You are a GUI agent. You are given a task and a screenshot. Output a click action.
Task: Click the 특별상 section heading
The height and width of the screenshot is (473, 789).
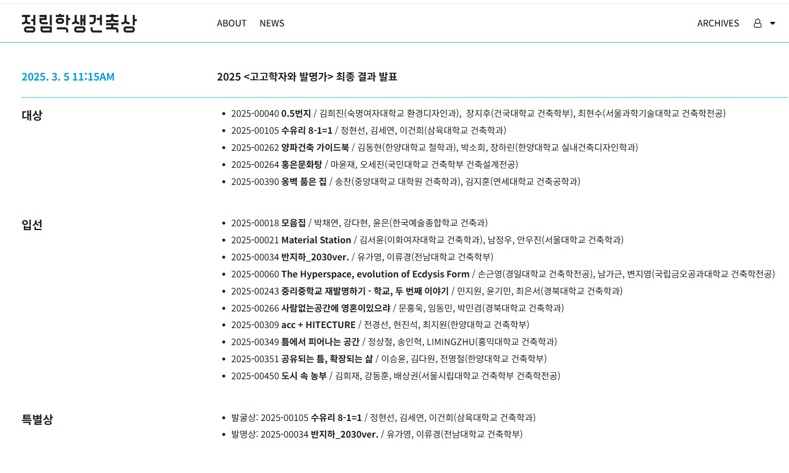37,419
